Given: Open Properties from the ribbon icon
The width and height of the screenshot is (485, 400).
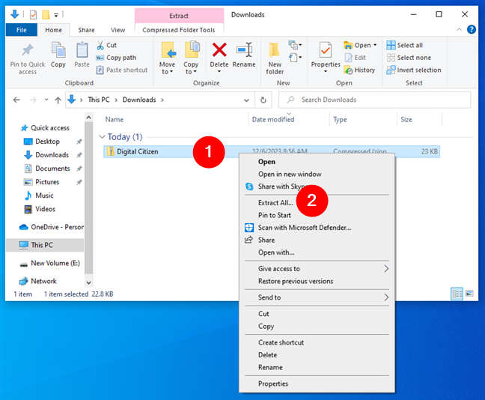Looking at the screenshot, I should click(x=326, y=51).
